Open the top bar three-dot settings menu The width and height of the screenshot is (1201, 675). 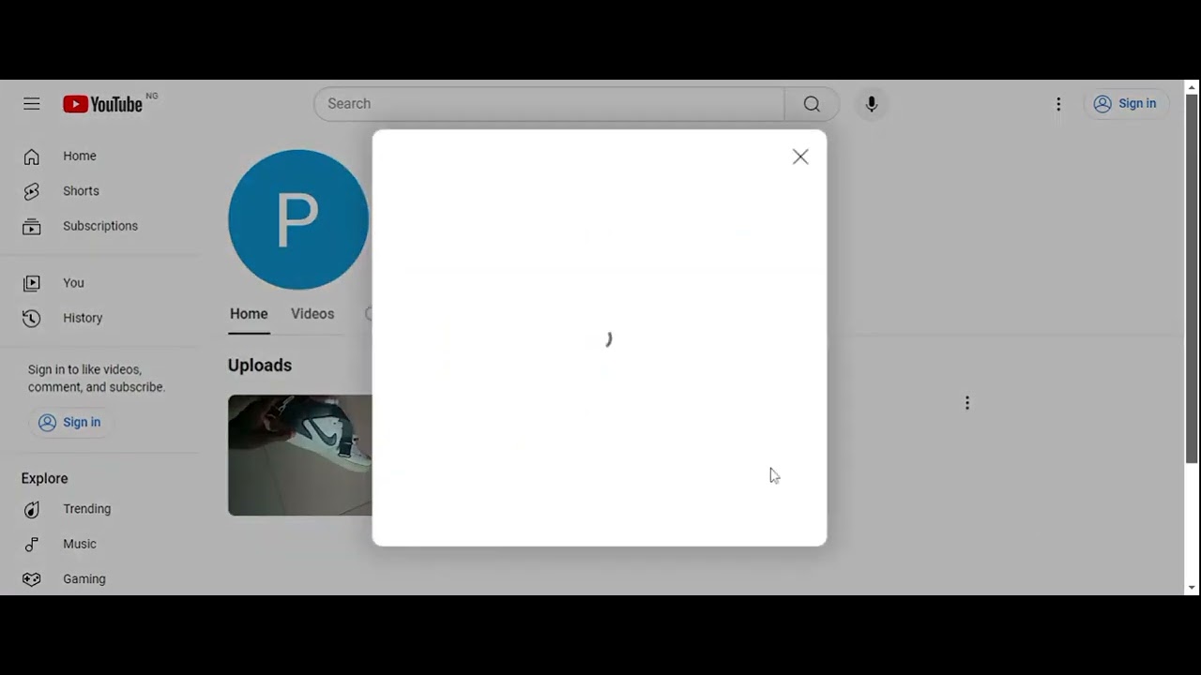1058,104
